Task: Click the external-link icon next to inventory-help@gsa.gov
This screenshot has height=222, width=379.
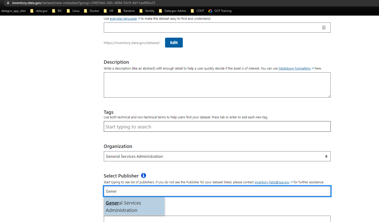Action: (291, 182)
